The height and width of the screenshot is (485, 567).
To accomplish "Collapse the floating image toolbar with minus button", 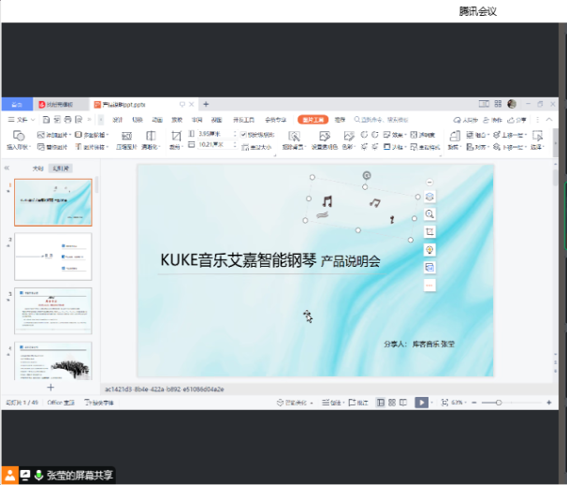I will tap(429, 182).
